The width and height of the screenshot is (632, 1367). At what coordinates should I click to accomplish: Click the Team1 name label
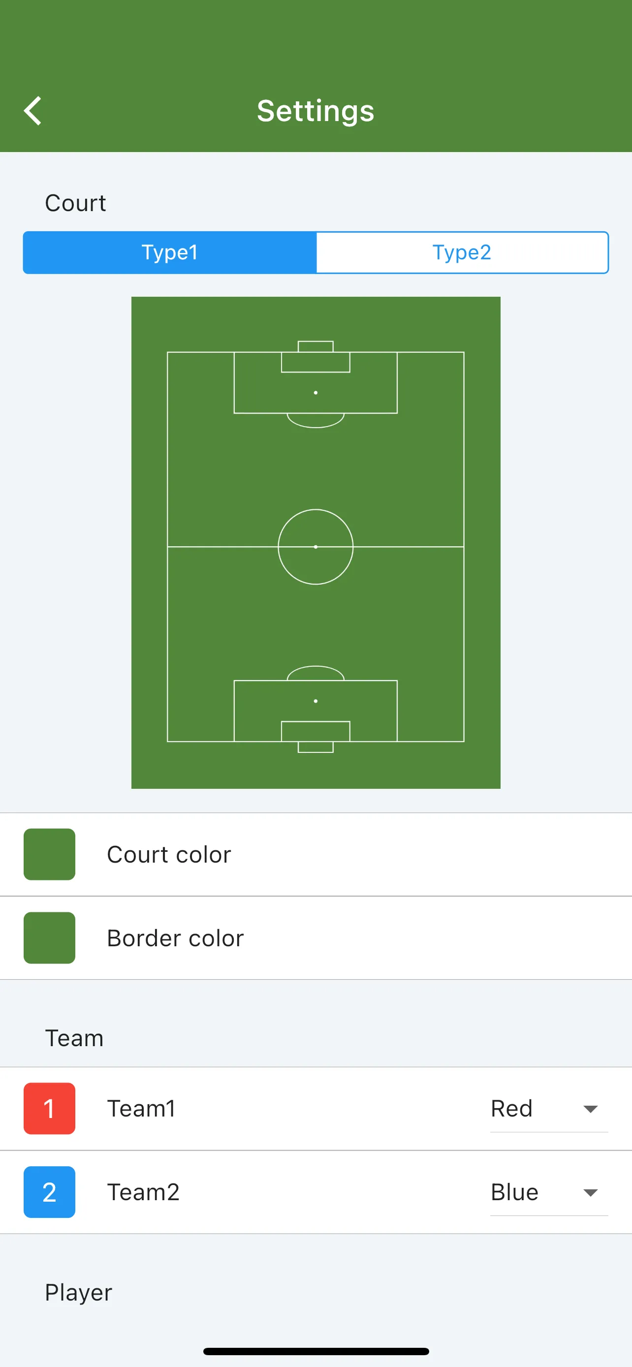coord(141,1109)
